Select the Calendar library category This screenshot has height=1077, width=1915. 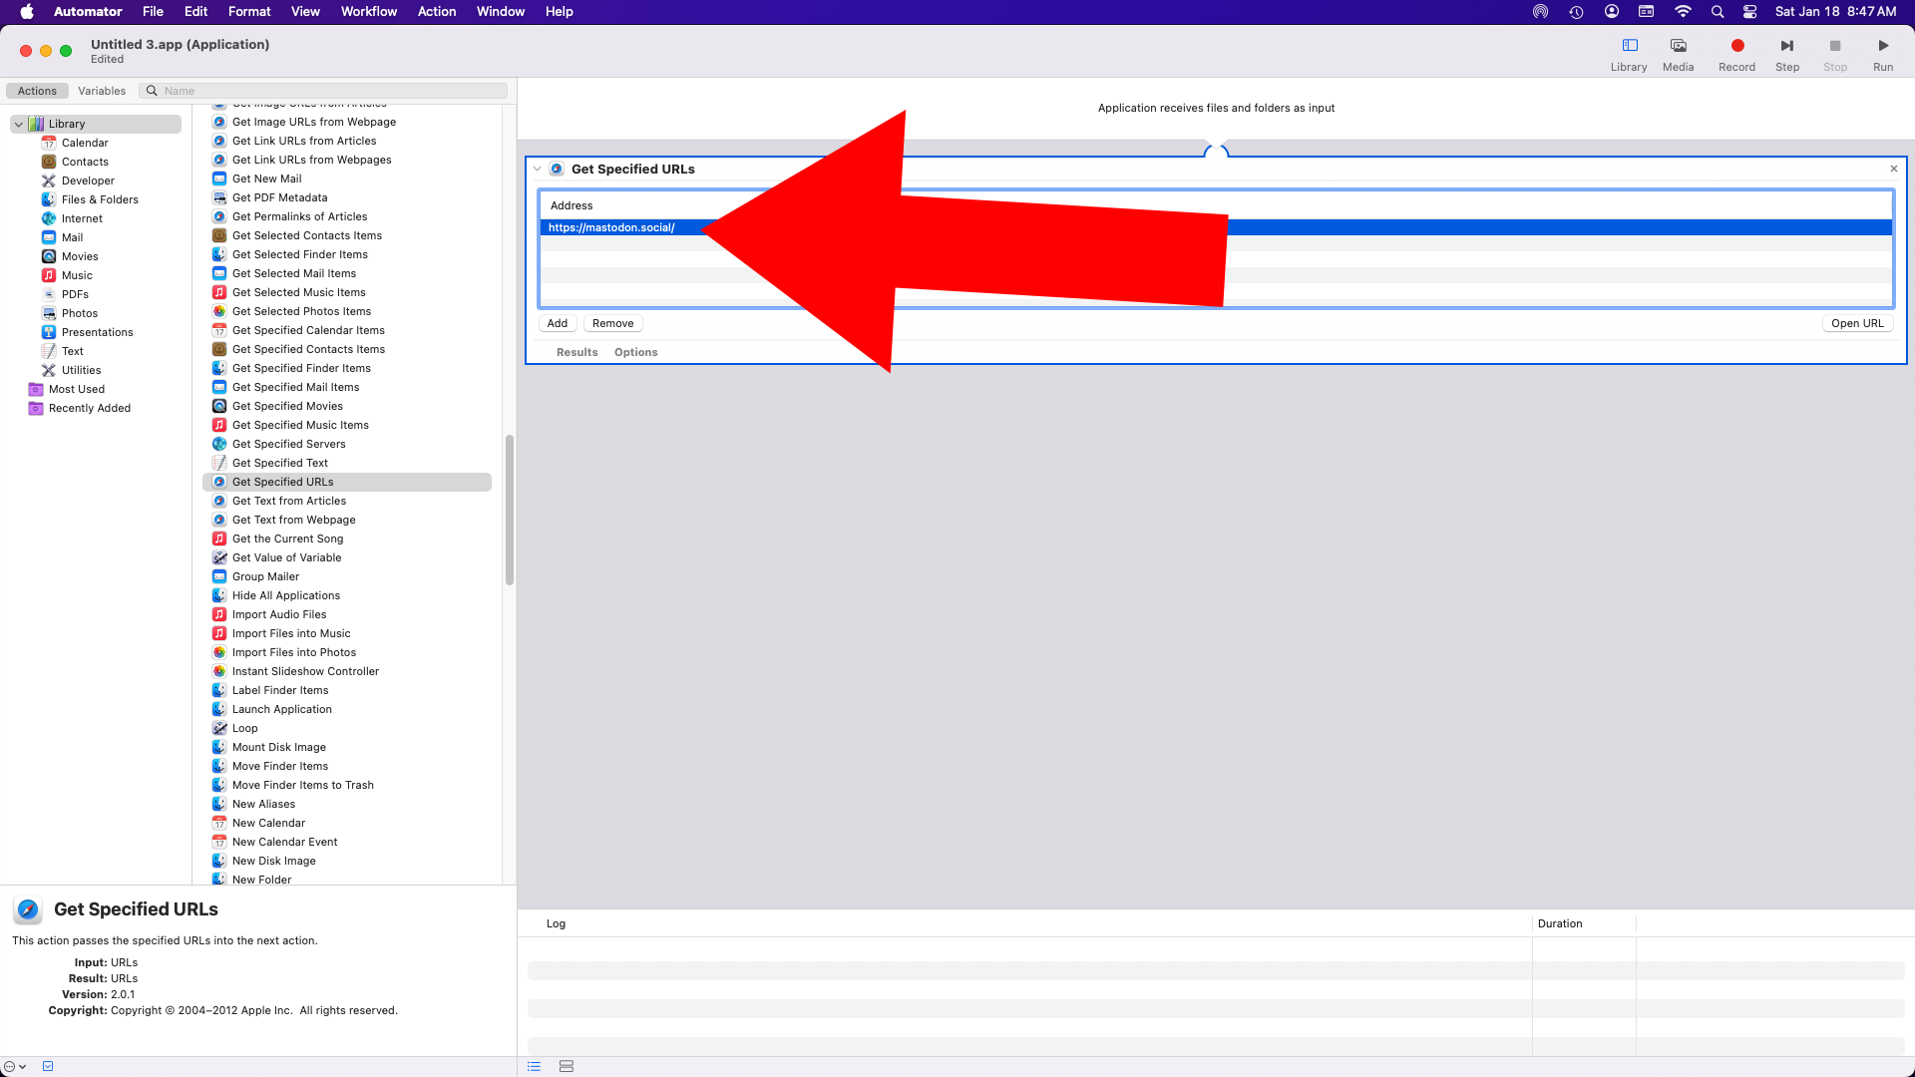coord(85,143)
